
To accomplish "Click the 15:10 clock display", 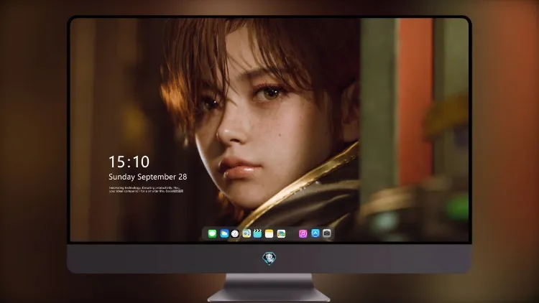I will coord(129,162).
